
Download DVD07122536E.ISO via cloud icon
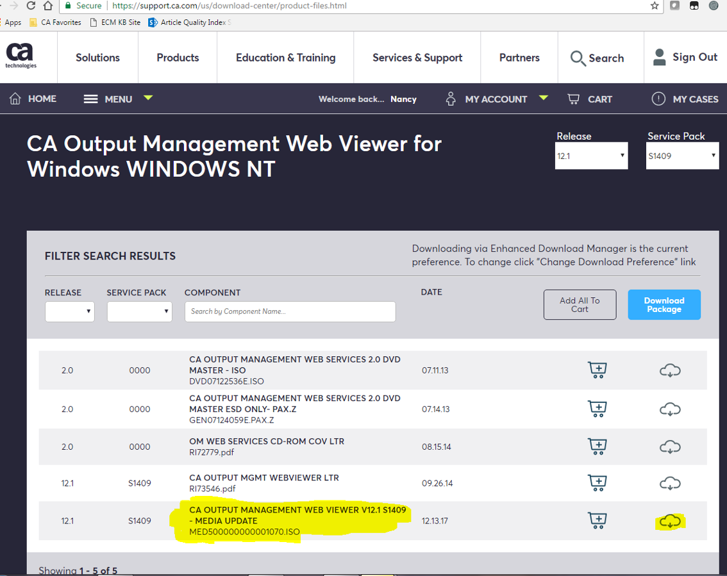pos(670,370)
